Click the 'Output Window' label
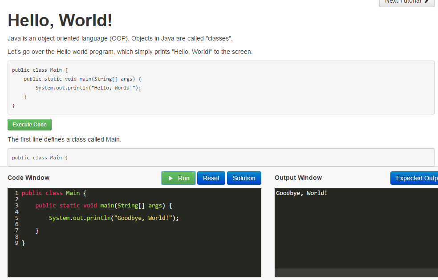This screenshot has height=280, width=438. pyautogui.click(x=298, y=178)
